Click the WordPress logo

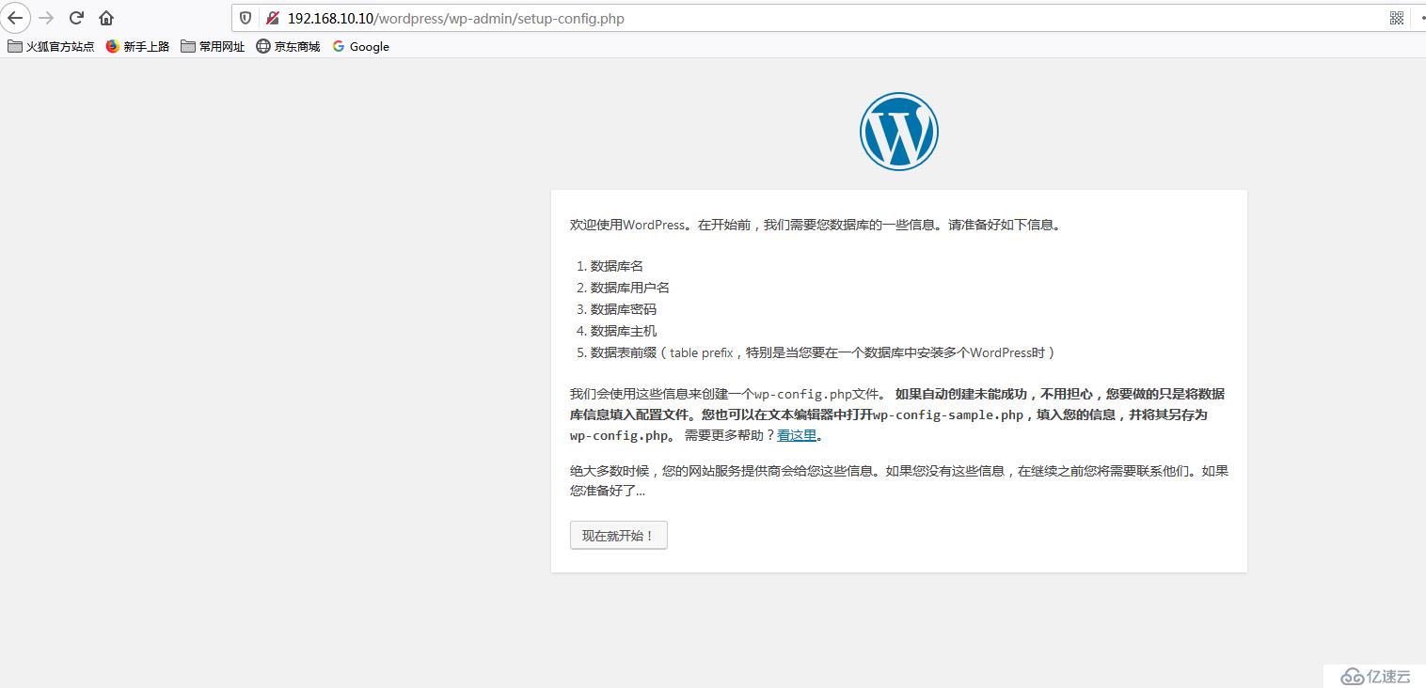click(x=898, y=132)
